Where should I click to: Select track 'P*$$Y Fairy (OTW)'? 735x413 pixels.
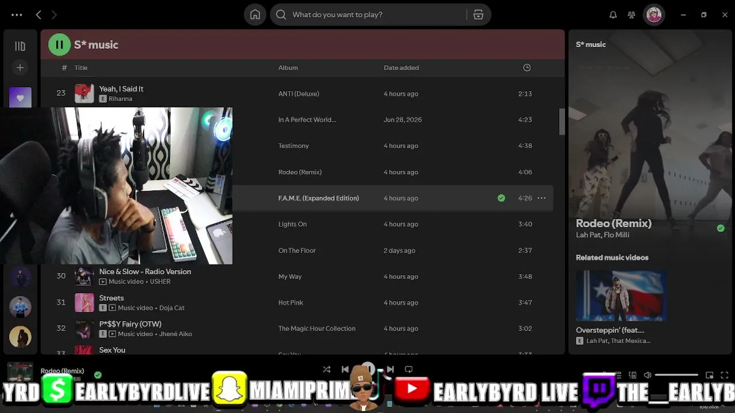point(130,324)
